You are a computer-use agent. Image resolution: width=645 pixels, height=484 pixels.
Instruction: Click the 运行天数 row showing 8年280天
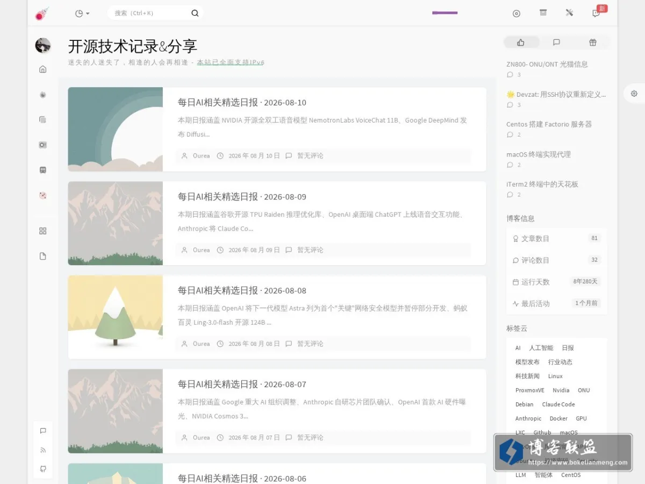click(x=556, y=282)
